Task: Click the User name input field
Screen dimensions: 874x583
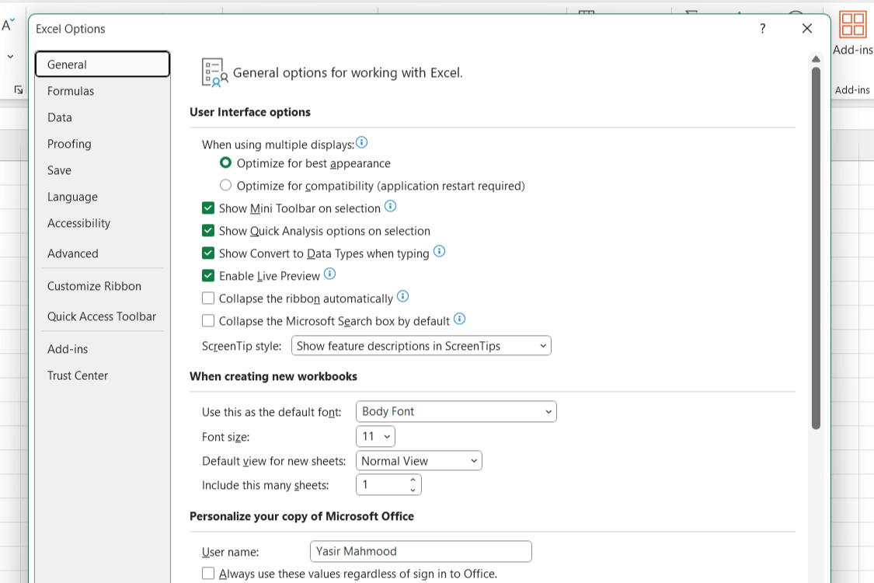Action: 421,551
